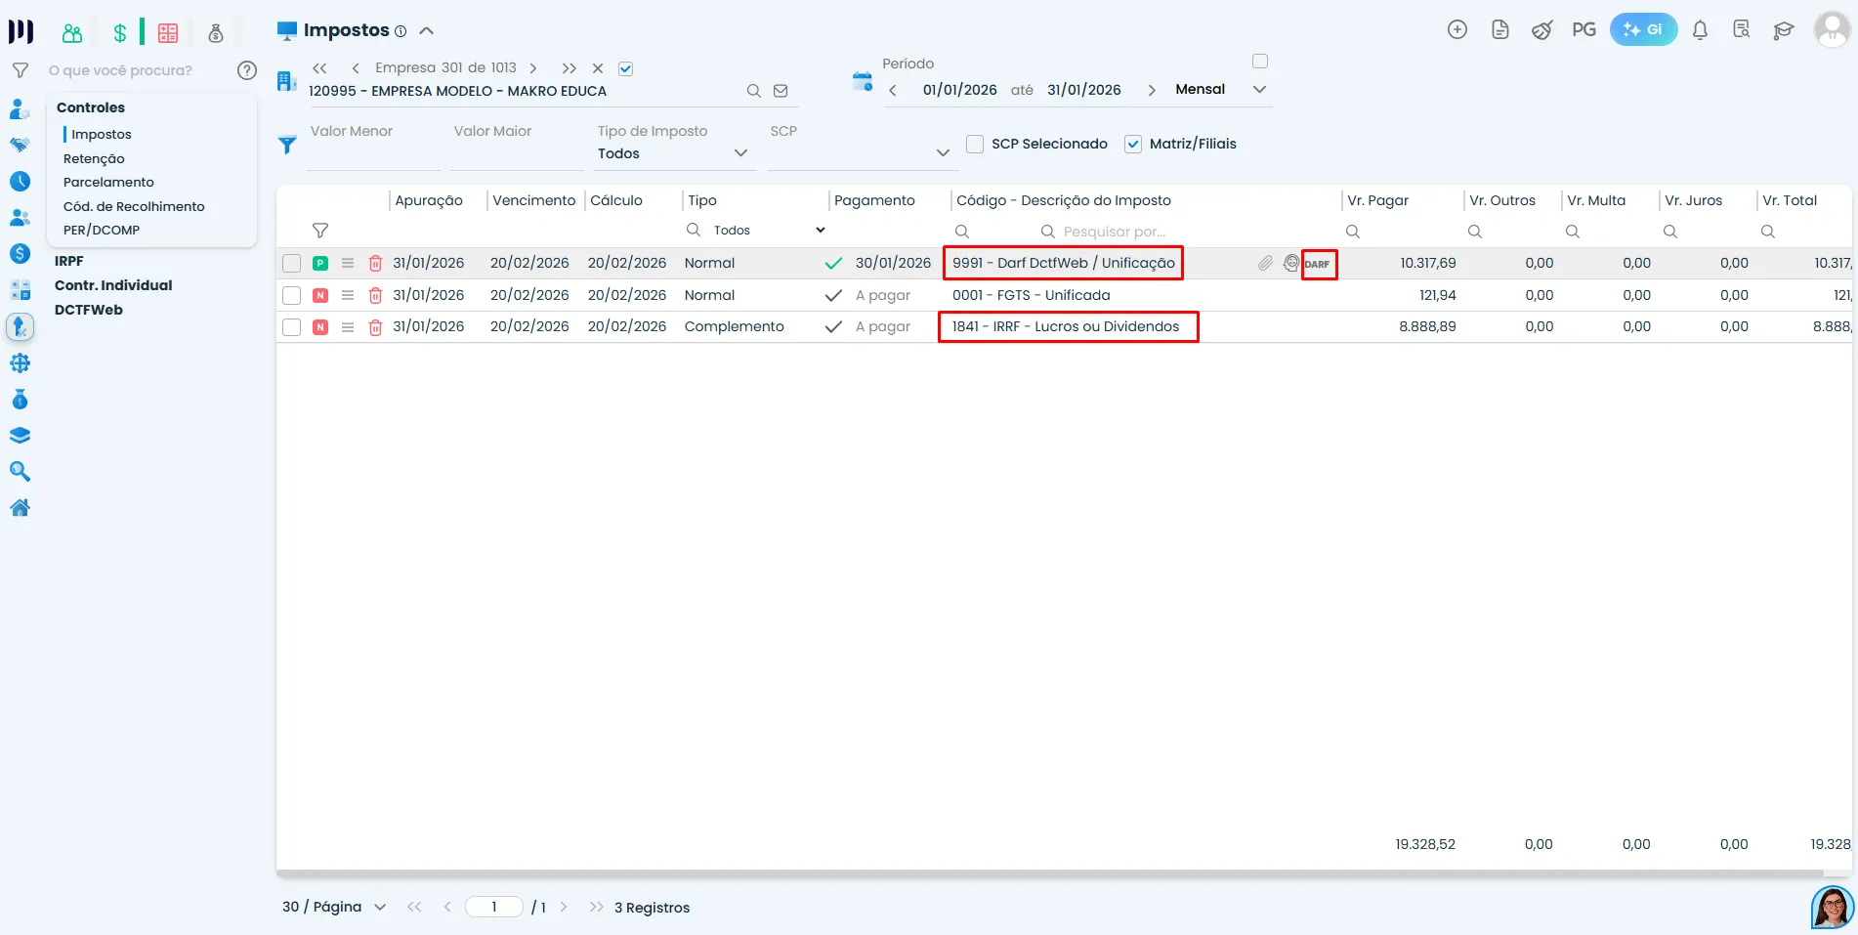This screenshot has width=1858, height=935.
Task: Open Parcelamento menu item
Action: [108, 182]
